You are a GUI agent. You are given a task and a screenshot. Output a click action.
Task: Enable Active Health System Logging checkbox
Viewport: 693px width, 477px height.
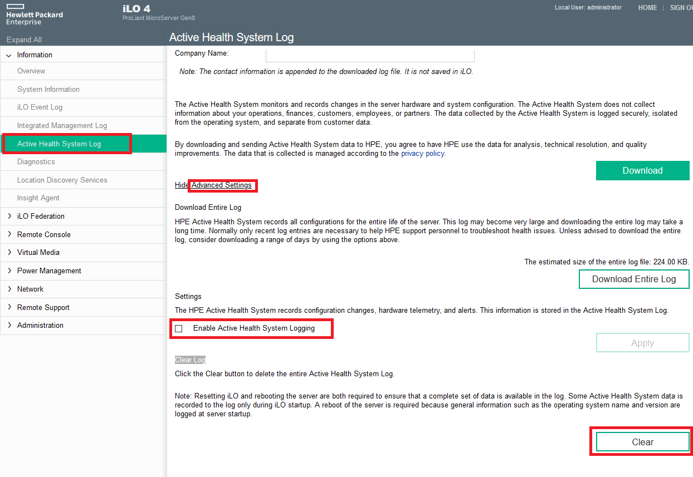(x=179, y=329)
